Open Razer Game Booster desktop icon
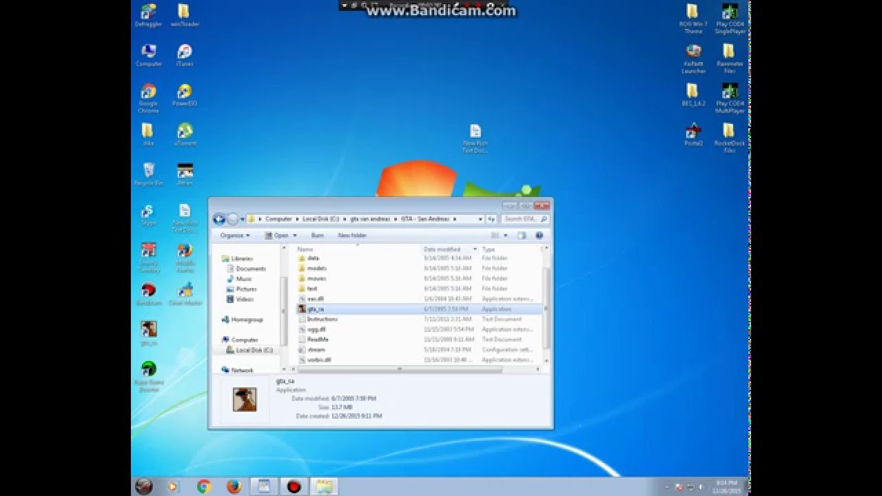Image resolution: width=882 pixels, height=496 pixels. coord(148,377)
